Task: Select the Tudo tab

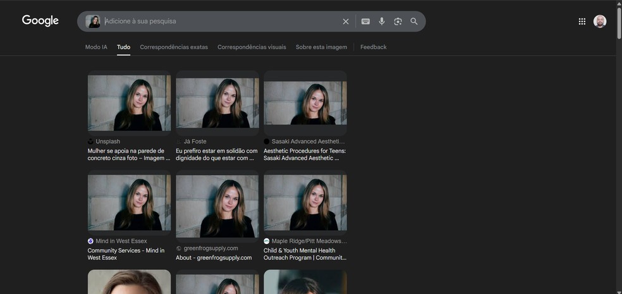Action: point(123,47)
